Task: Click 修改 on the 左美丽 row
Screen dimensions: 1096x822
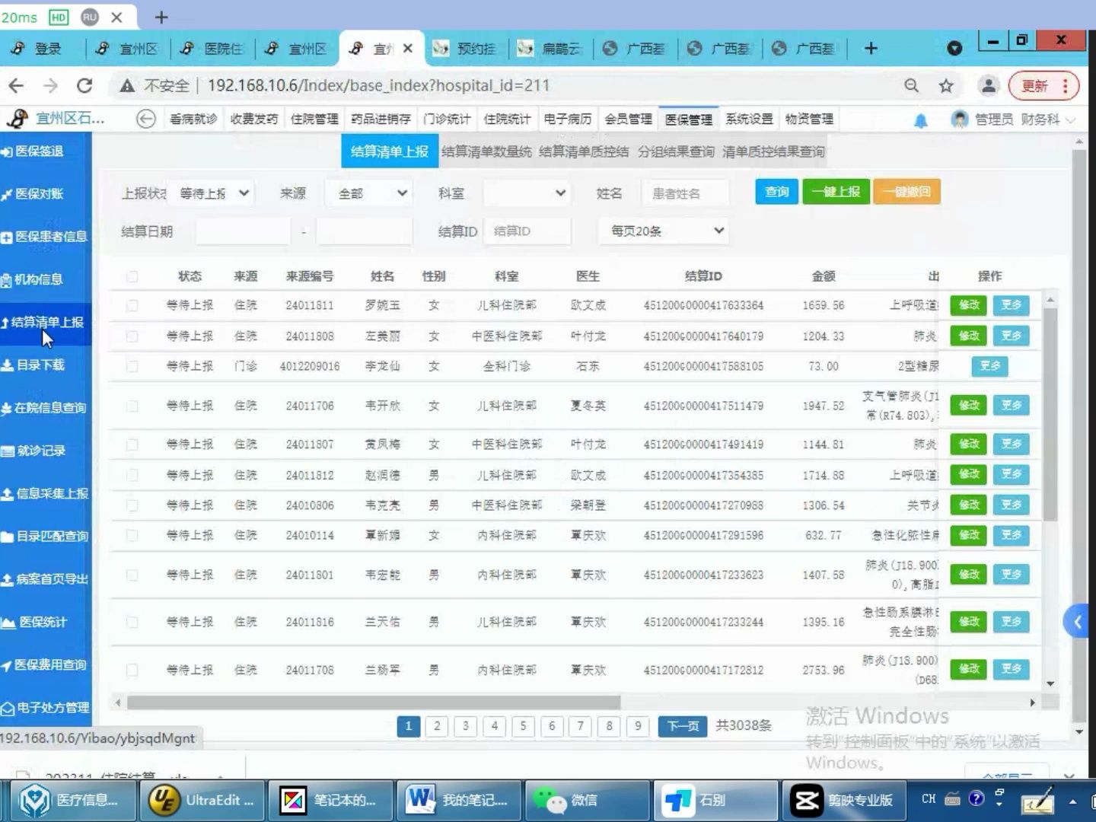Action: coord(967,335)
